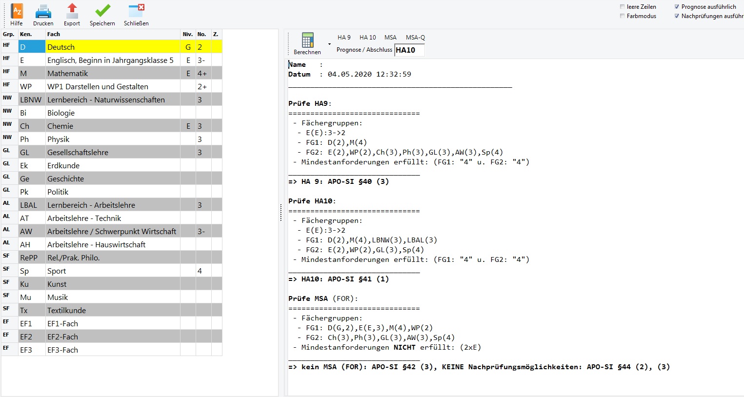The image size is (744, 397).
Task: Click the 'Prüfe HA9:' heading in results
Action: coord(310,103)
